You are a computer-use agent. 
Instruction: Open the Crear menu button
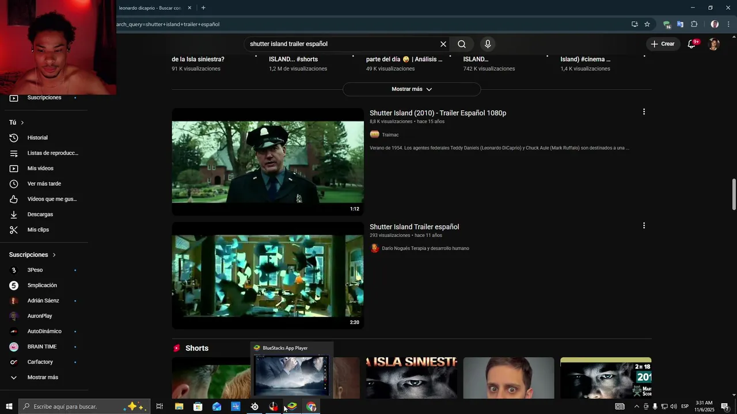point(663,44)
